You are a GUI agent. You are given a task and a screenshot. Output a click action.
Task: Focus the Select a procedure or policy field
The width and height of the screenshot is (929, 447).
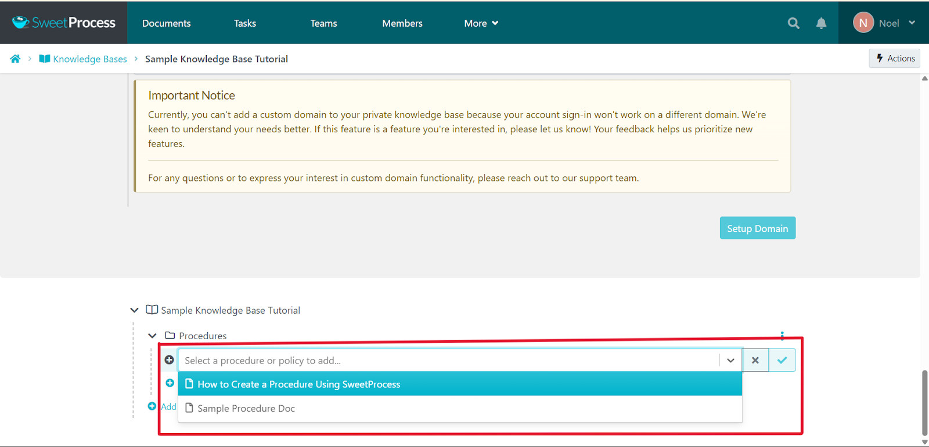click(449, 360)
